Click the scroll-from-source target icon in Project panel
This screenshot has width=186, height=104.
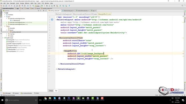[x=38, y=11]
